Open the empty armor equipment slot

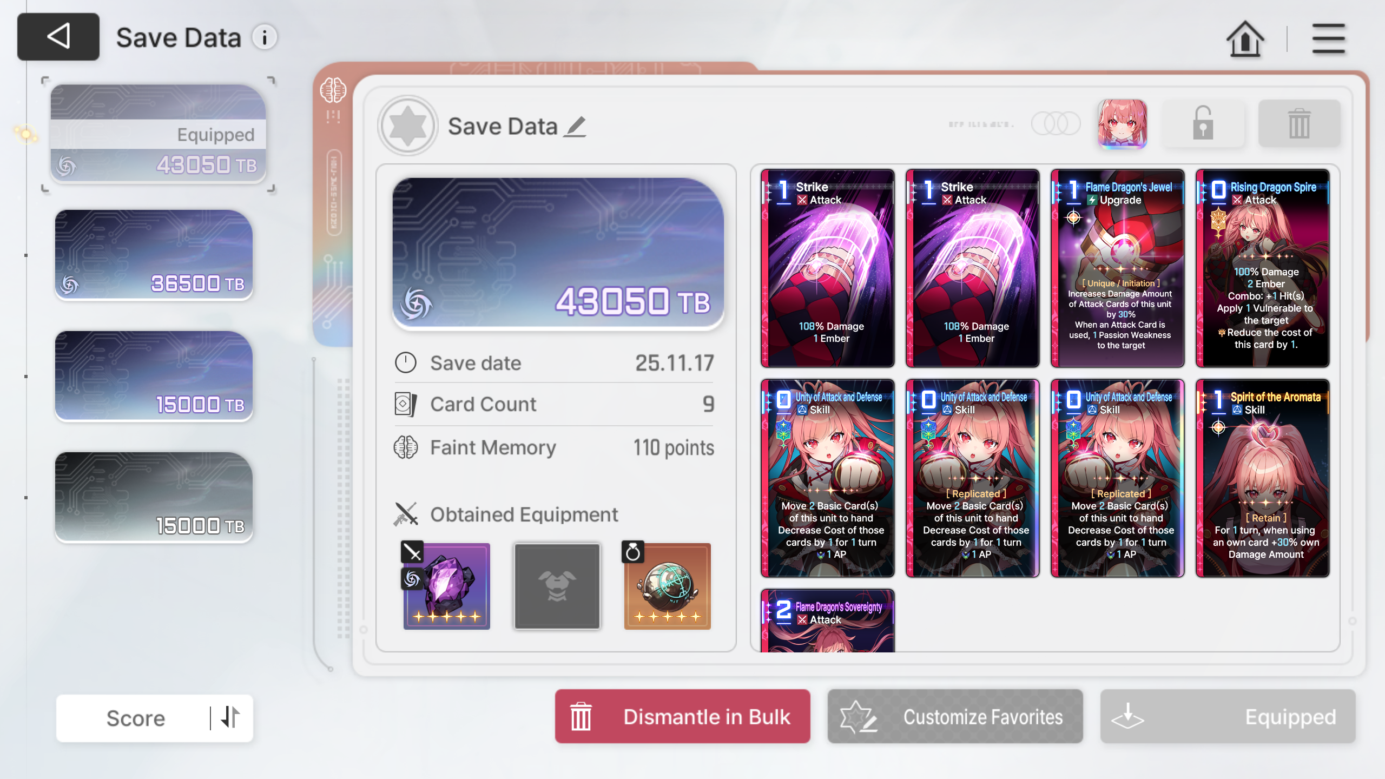[x=557, y=586]
